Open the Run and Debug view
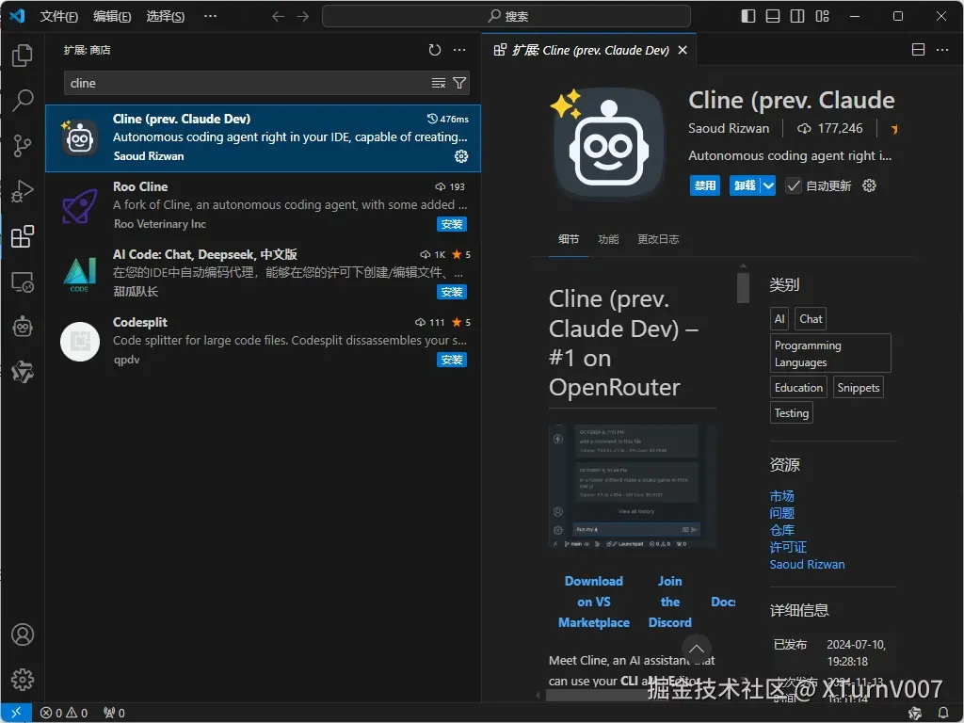The width and height of the screenshot is (964, 723). coord(22,191)
